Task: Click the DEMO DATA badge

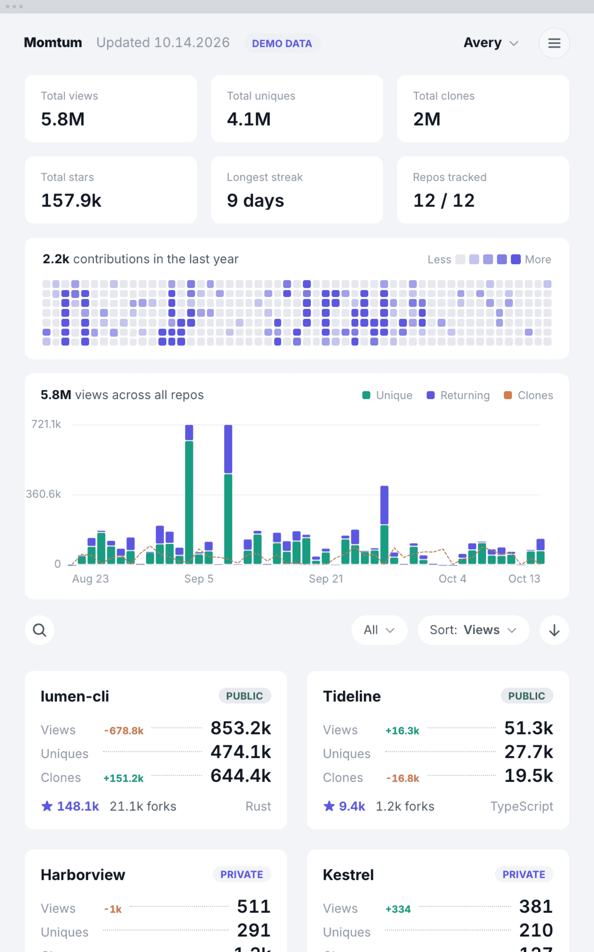Action: 282,43
